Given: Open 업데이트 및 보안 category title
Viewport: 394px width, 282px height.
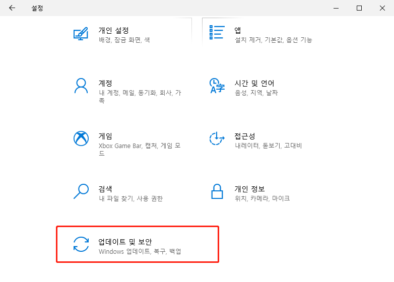Looking at the screenshot, I should pyautogui.click(x=125, y=242).
